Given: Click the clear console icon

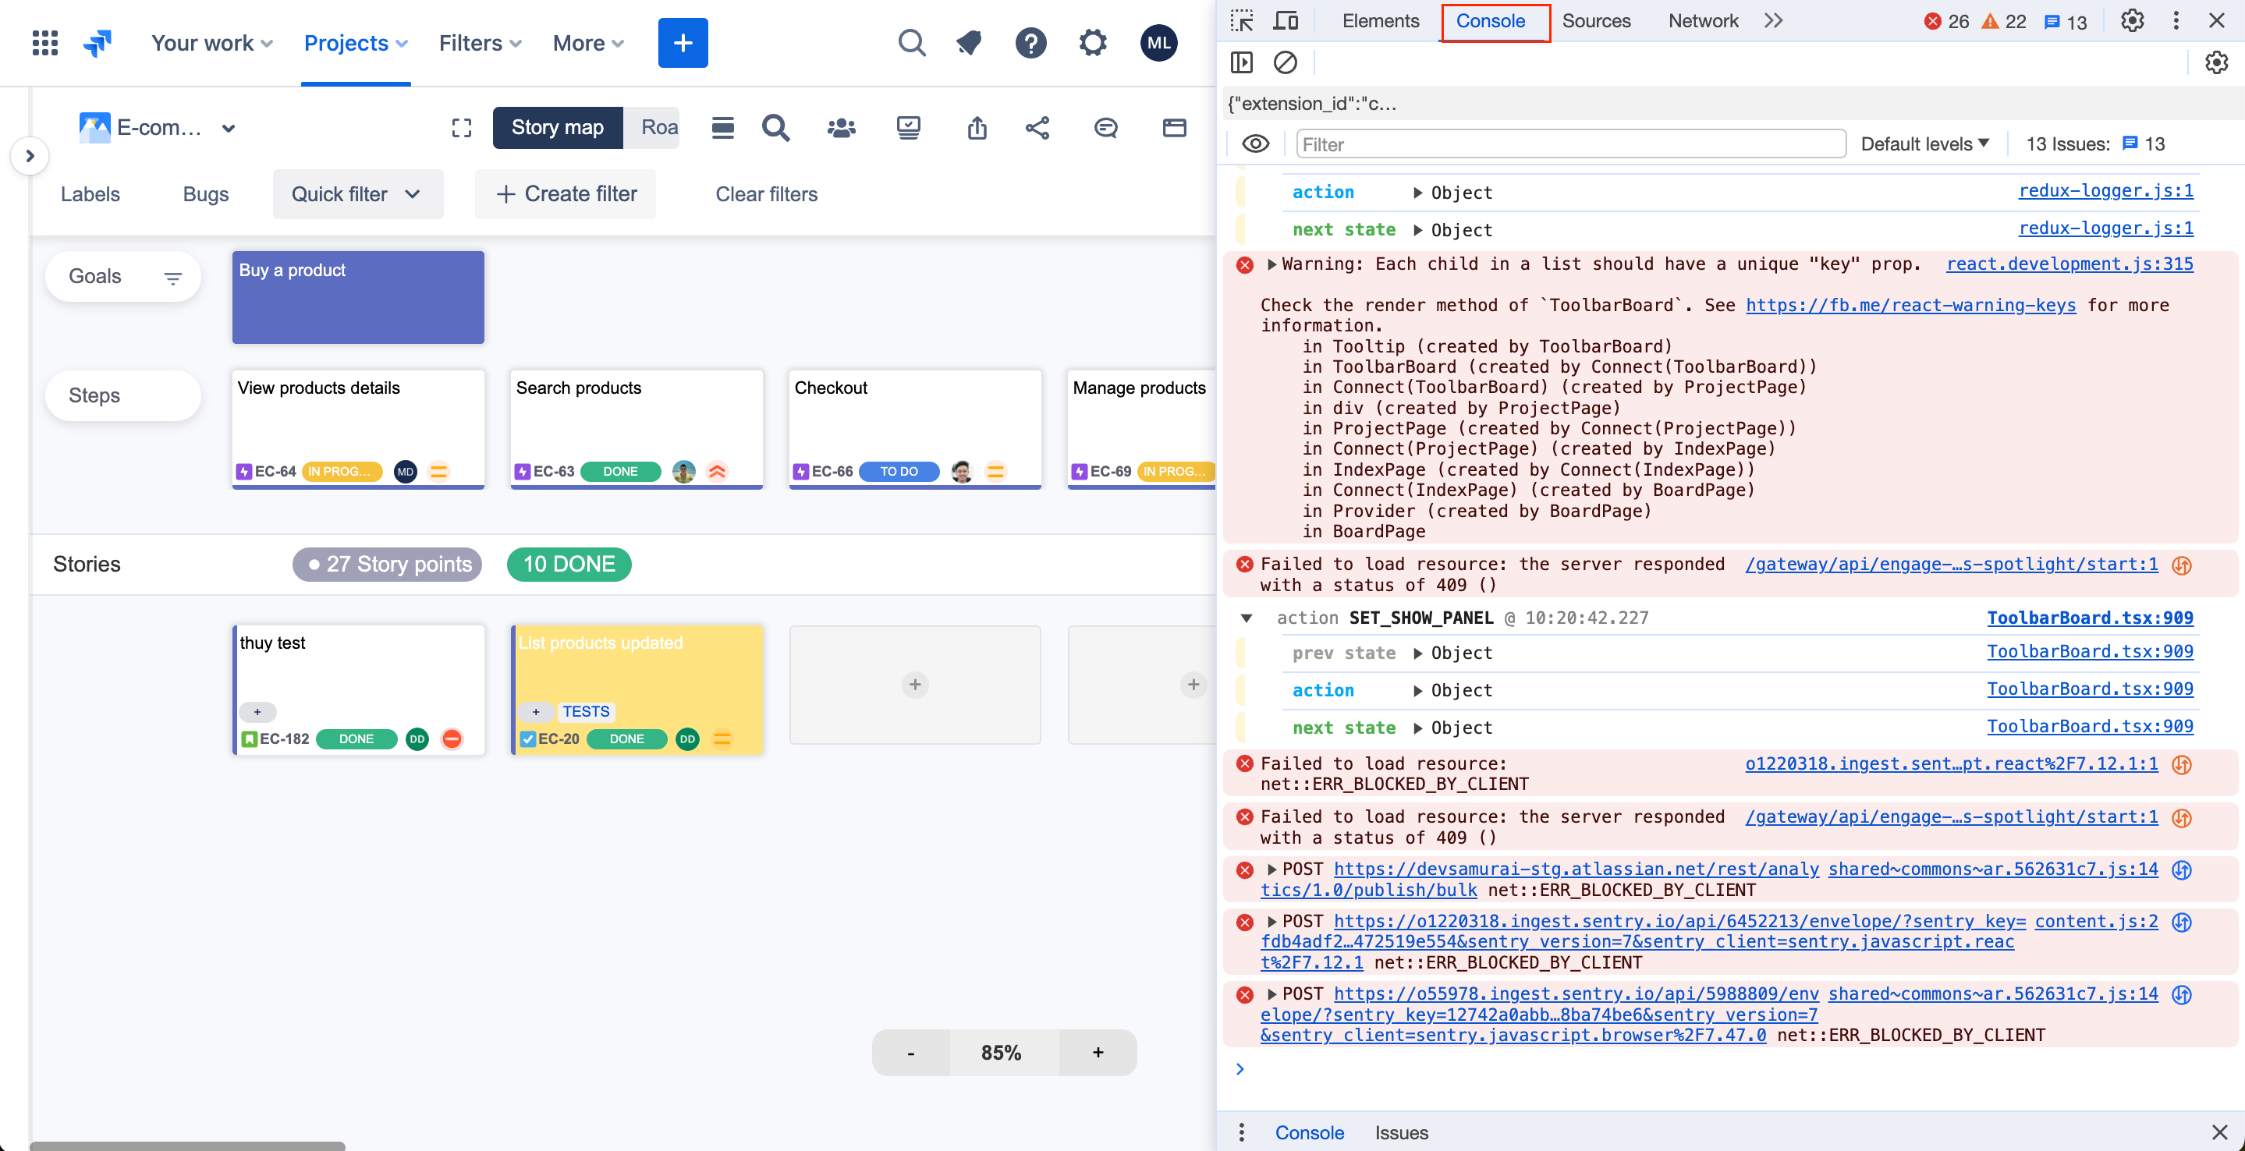Looking at the screenshot, I should 1285,62.
